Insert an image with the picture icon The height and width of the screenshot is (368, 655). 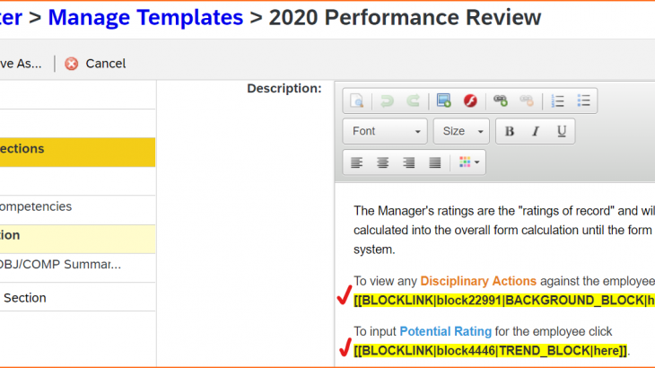(x=443, y=101)
